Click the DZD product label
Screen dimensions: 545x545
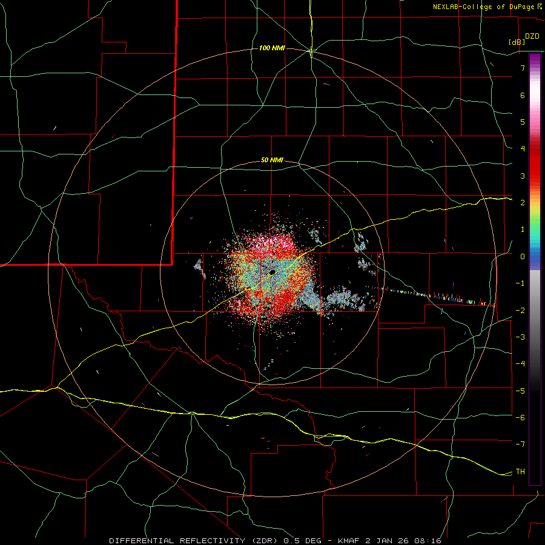click(x=532, y=36)
